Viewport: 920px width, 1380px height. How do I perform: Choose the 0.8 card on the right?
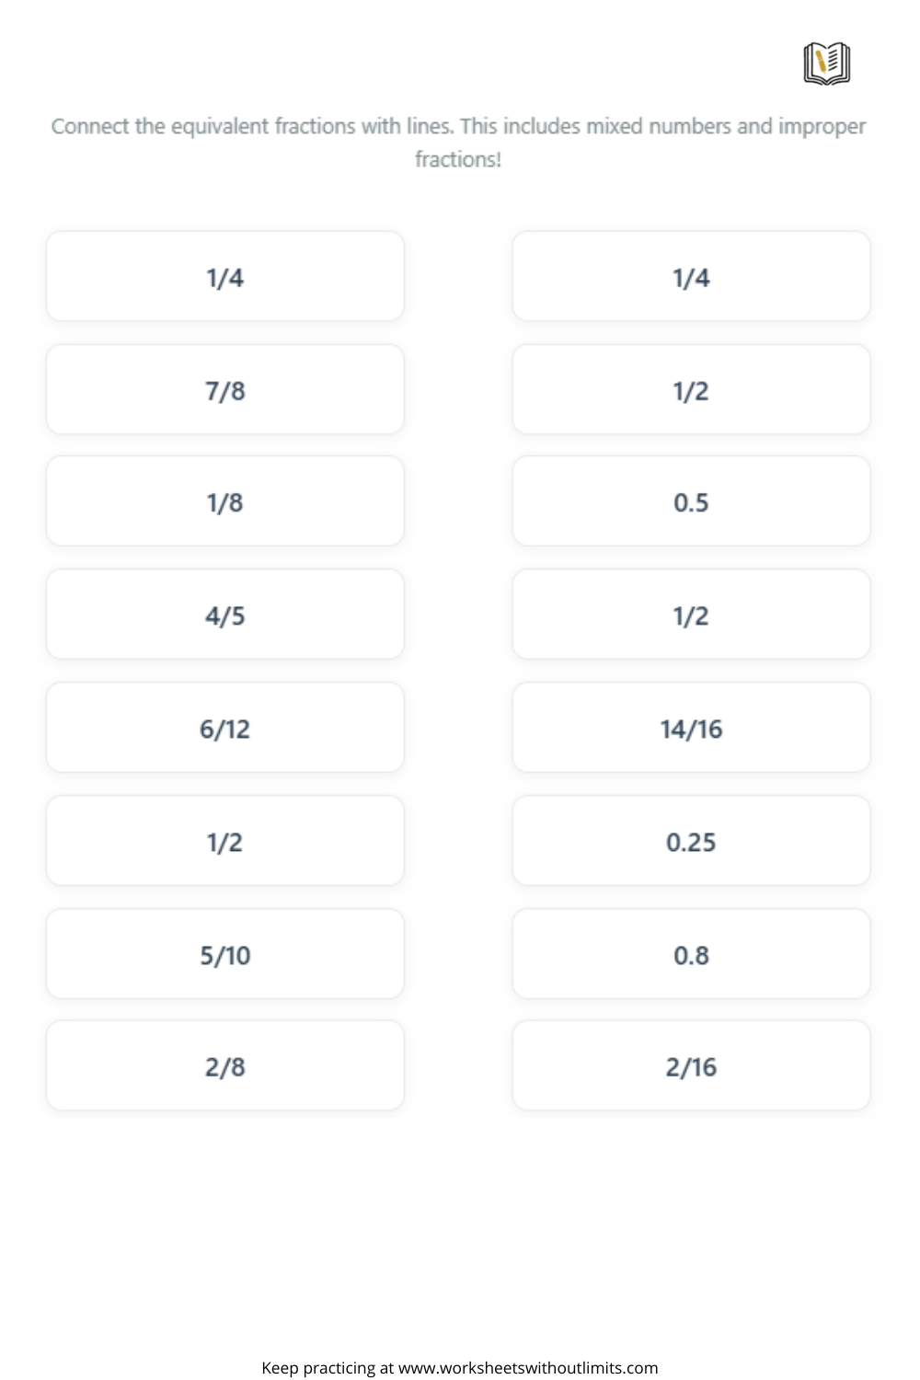click(691, 954)
